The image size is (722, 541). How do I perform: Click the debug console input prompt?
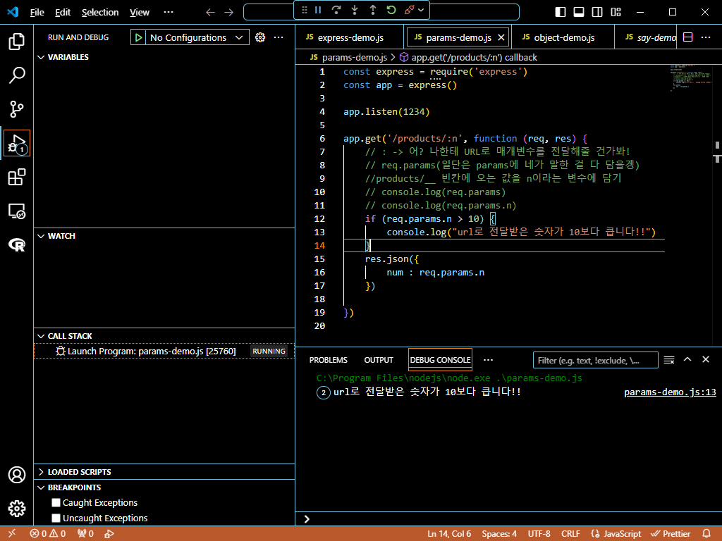coord(508,519)
